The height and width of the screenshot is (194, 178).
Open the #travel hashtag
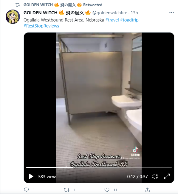(x=112, y=20)
